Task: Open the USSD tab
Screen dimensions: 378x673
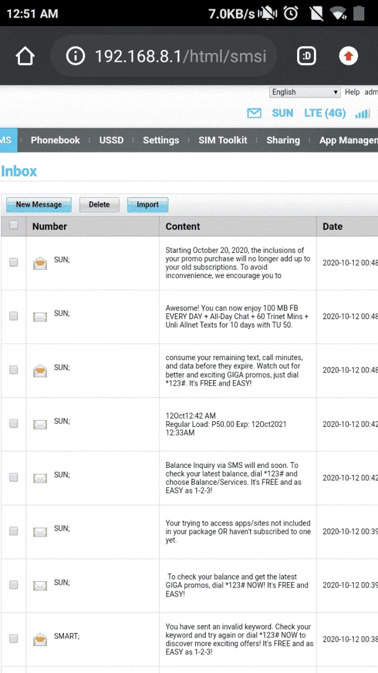Action: coord(111,140)
